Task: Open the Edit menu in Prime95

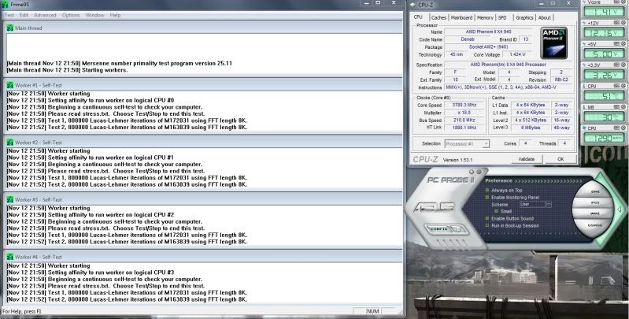Action: click(24, 15)
